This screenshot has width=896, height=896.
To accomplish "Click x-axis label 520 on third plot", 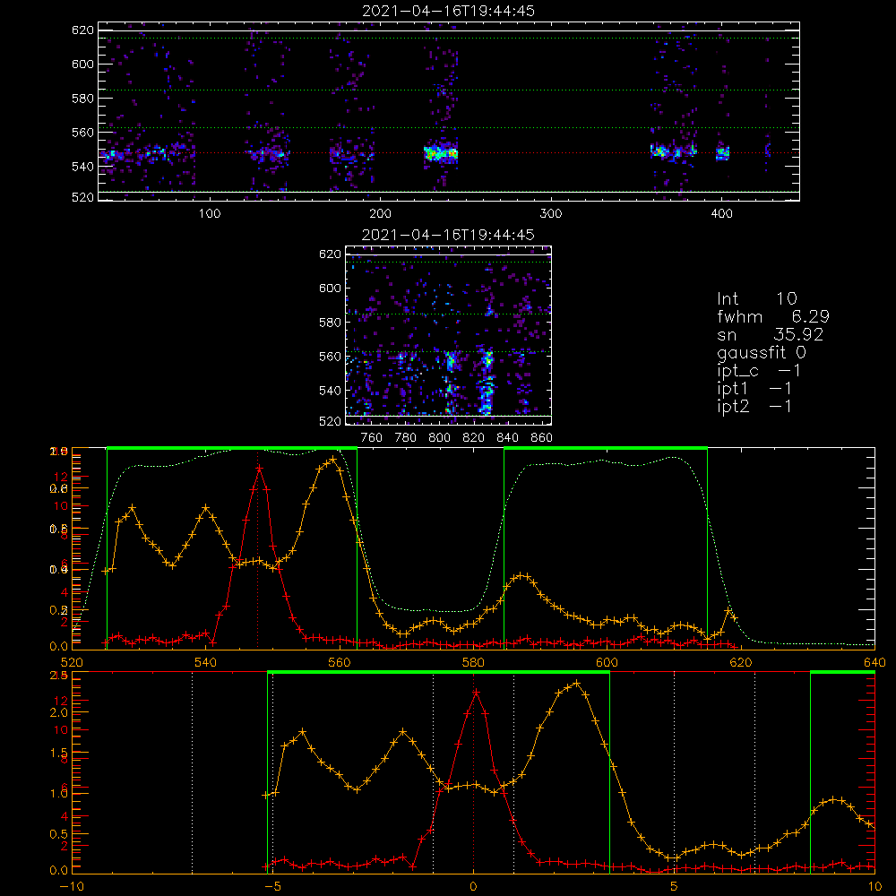I will (x=72, y=662).
